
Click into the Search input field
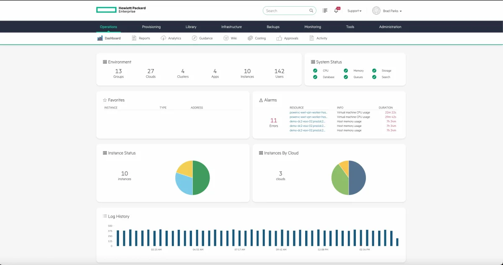(x=288, y=10)
